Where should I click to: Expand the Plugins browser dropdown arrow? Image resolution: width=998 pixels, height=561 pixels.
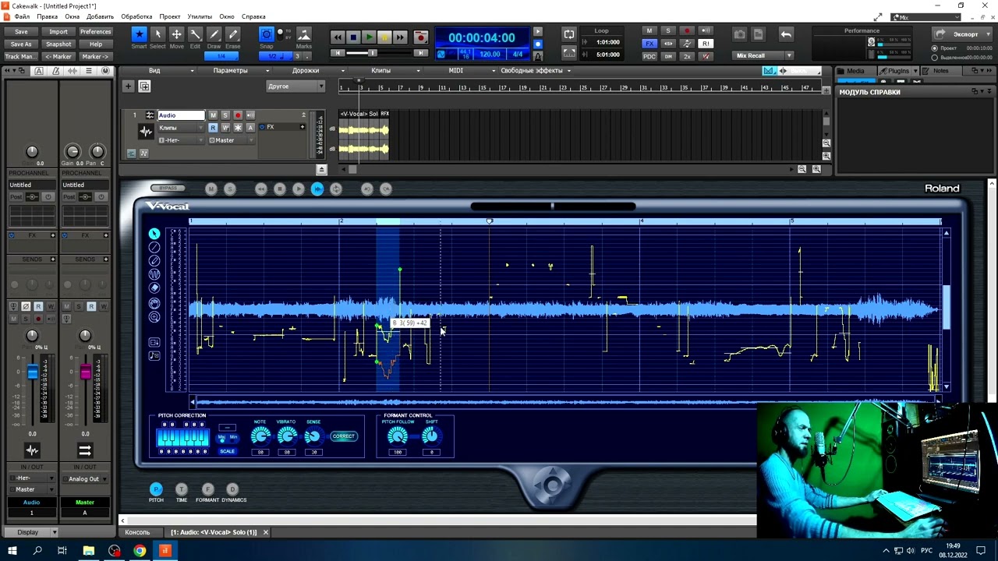point(915,71)
